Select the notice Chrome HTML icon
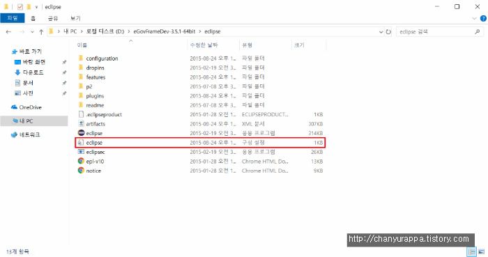 click(81, 171)
